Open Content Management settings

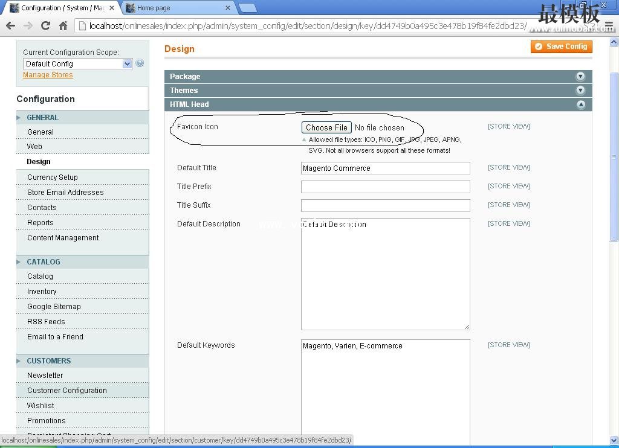(82, 238)
